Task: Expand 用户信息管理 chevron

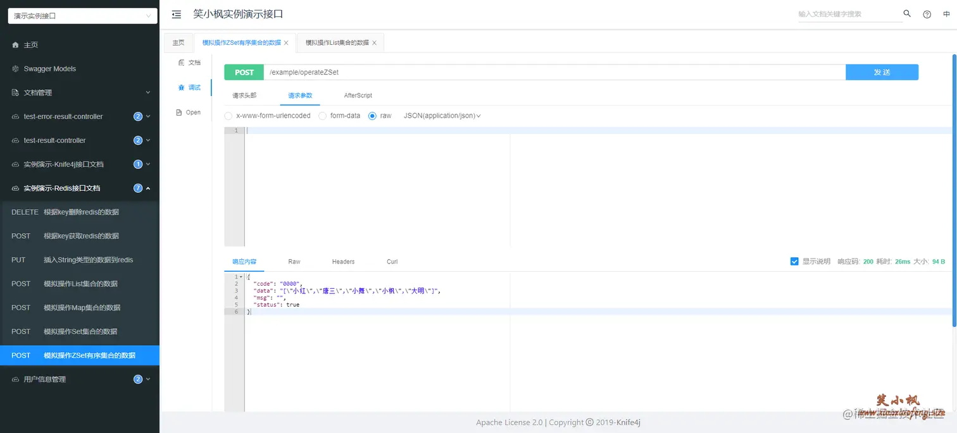Action: 148,379
